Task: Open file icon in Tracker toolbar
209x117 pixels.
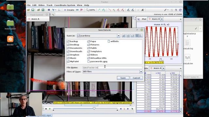Action: [x=28, y=10]
